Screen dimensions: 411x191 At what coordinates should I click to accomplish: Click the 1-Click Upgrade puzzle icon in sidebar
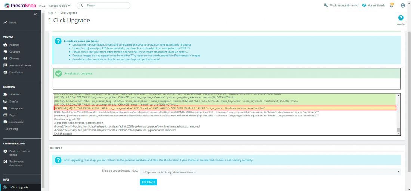pyautogui.click(x=5, y=187)
